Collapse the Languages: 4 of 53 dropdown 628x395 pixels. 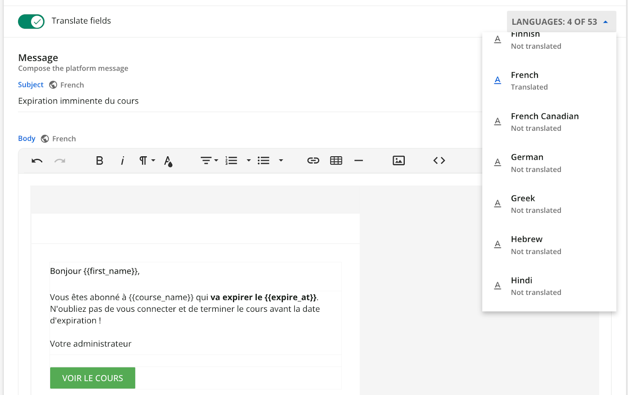(561, 22)
